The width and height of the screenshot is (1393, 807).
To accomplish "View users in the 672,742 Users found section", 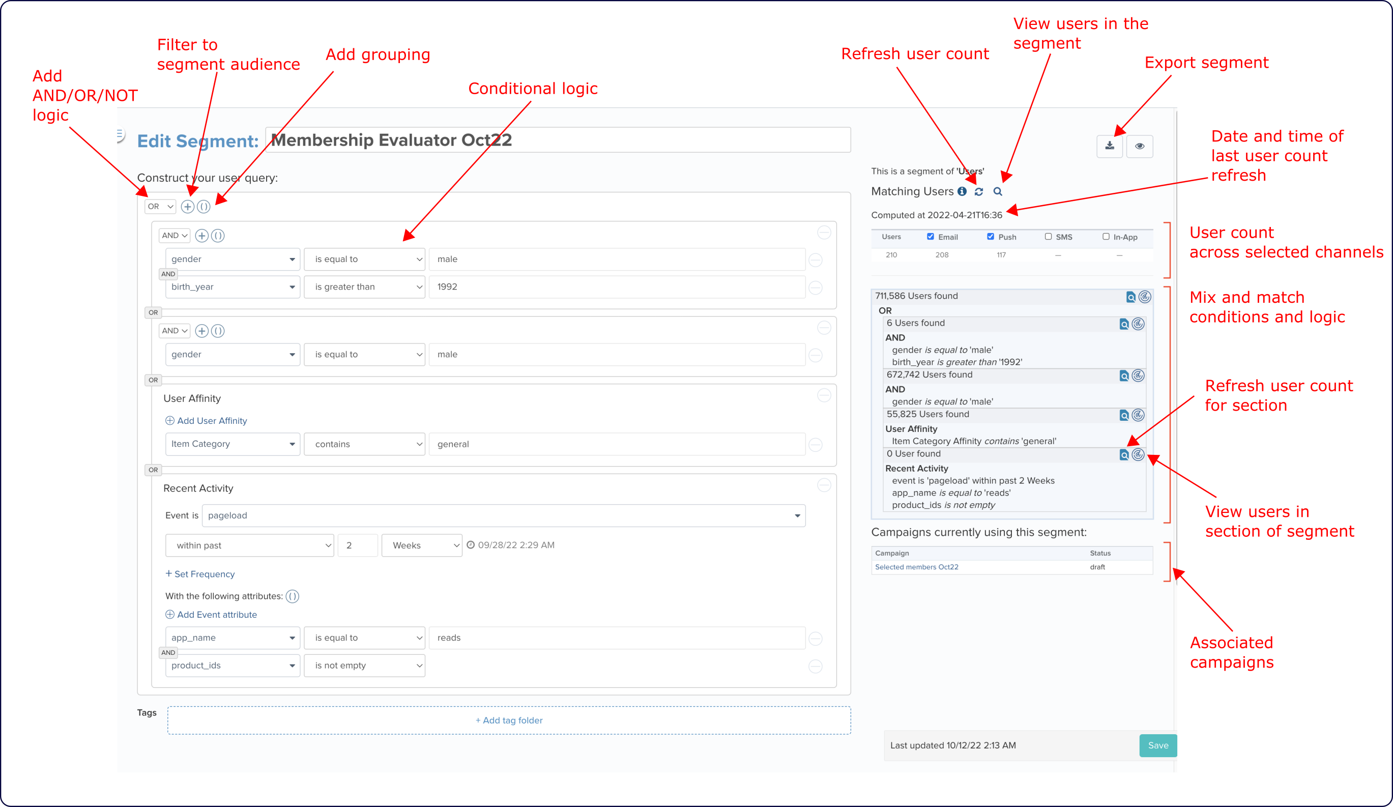I will pos(1124,376).
